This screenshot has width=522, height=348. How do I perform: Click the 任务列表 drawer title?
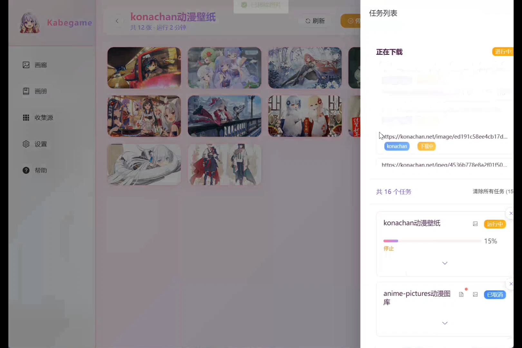click(383, 13)
